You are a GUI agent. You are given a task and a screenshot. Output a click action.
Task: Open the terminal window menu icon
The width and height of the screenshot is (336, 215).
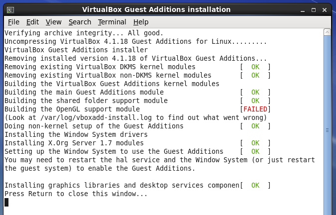pyautogui.click(x=10, y=10)
